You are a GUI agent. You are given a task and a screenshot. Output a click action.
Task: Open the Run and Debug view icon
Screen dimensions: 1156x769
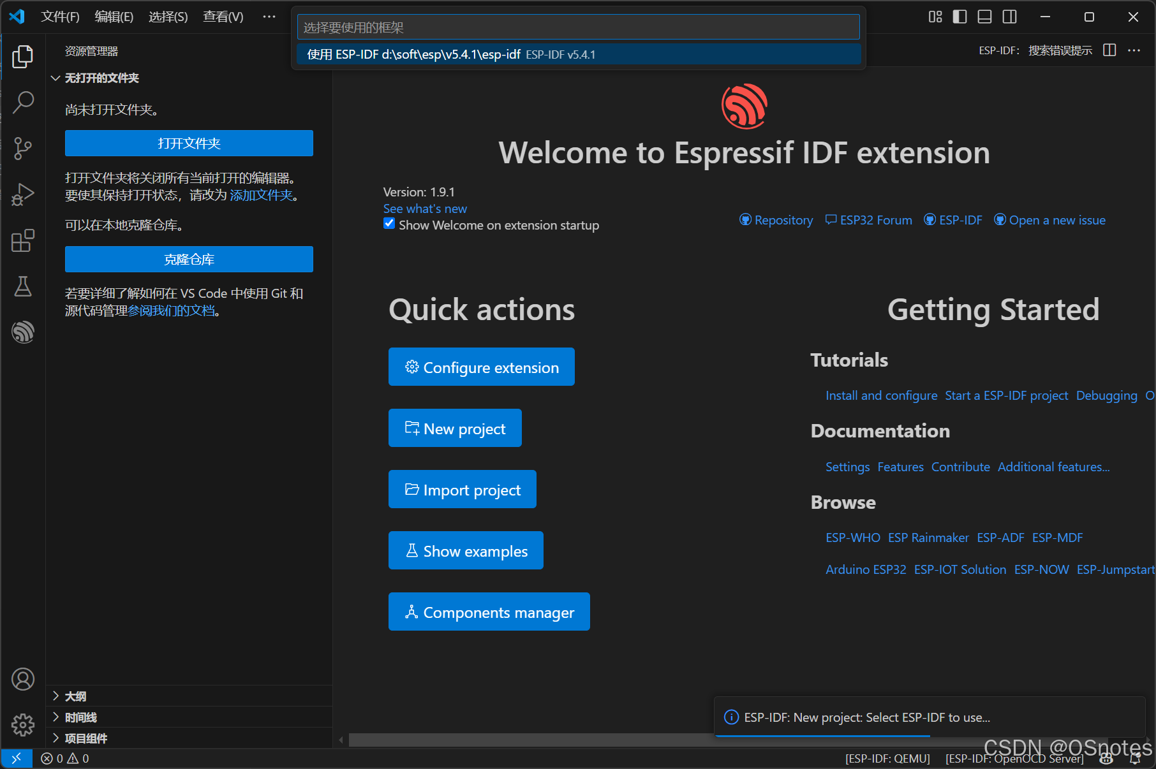point(23,194)
